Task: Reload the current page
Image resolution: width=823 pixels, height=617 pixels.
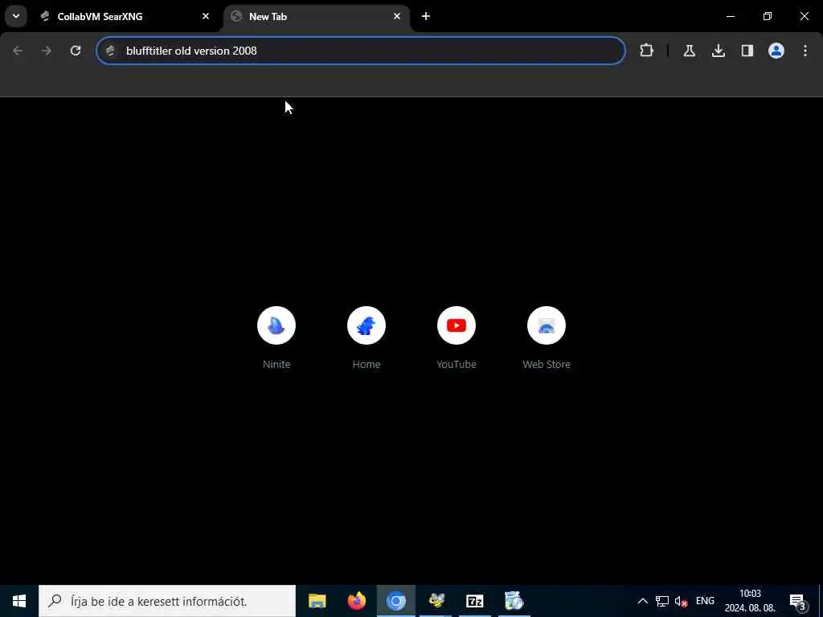Action: pyautogui.click(x=76, y=51)
